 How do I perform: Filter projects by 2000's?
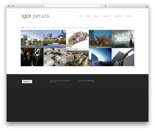click(41, 28)
